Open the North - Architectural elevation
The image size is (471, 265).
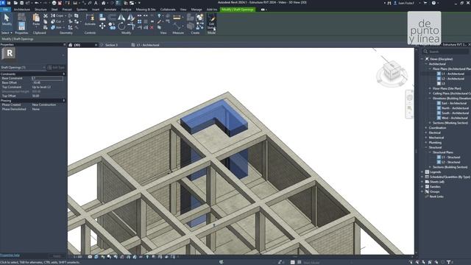[x=455, y=108]
